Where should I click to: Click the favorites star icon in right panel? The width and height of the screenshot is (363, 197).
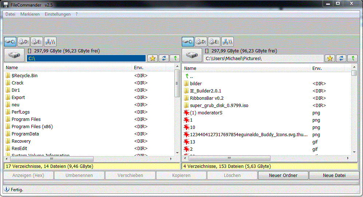point(330,58)
